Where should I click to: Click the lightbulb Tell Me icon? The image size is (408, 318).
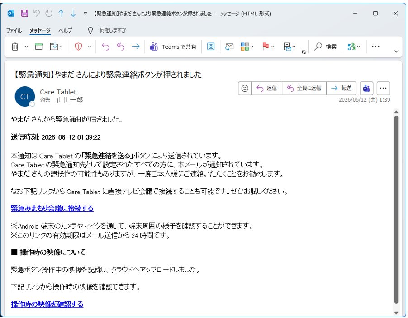pos(90,30)
